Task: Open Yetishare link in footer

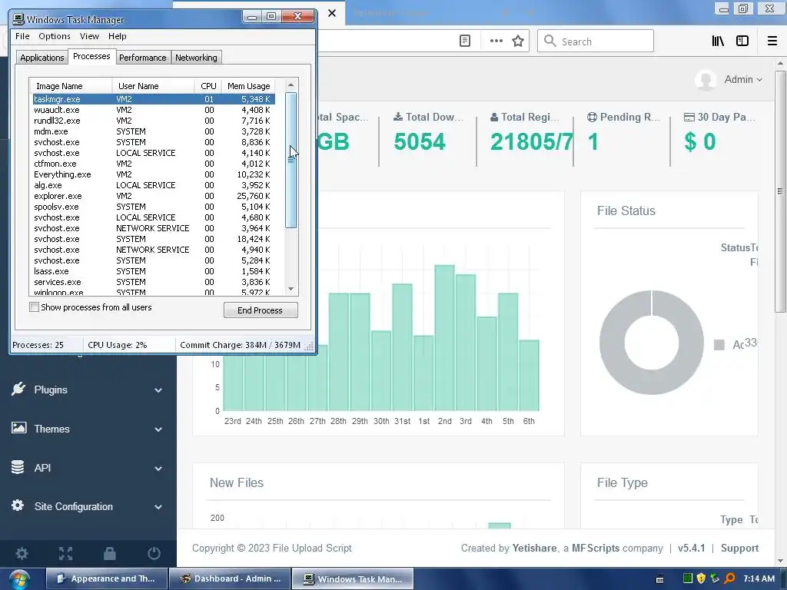Action: pyautogui.click(x=534, y=548)
